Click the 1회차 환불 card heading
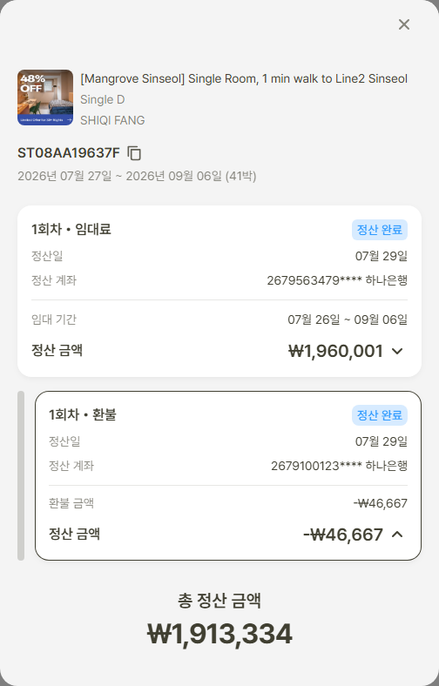Screen dimensions: 439x686 click(x=82, y=414)
